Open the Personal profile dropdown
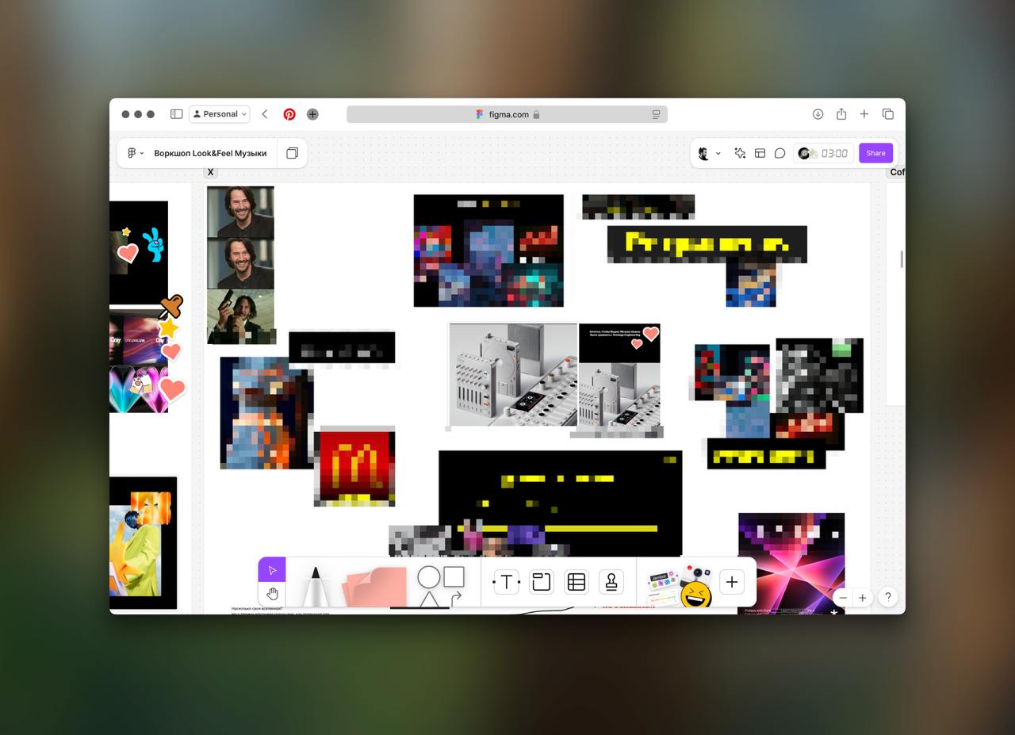Screen dimensions: 1015x735 point(220,114)
